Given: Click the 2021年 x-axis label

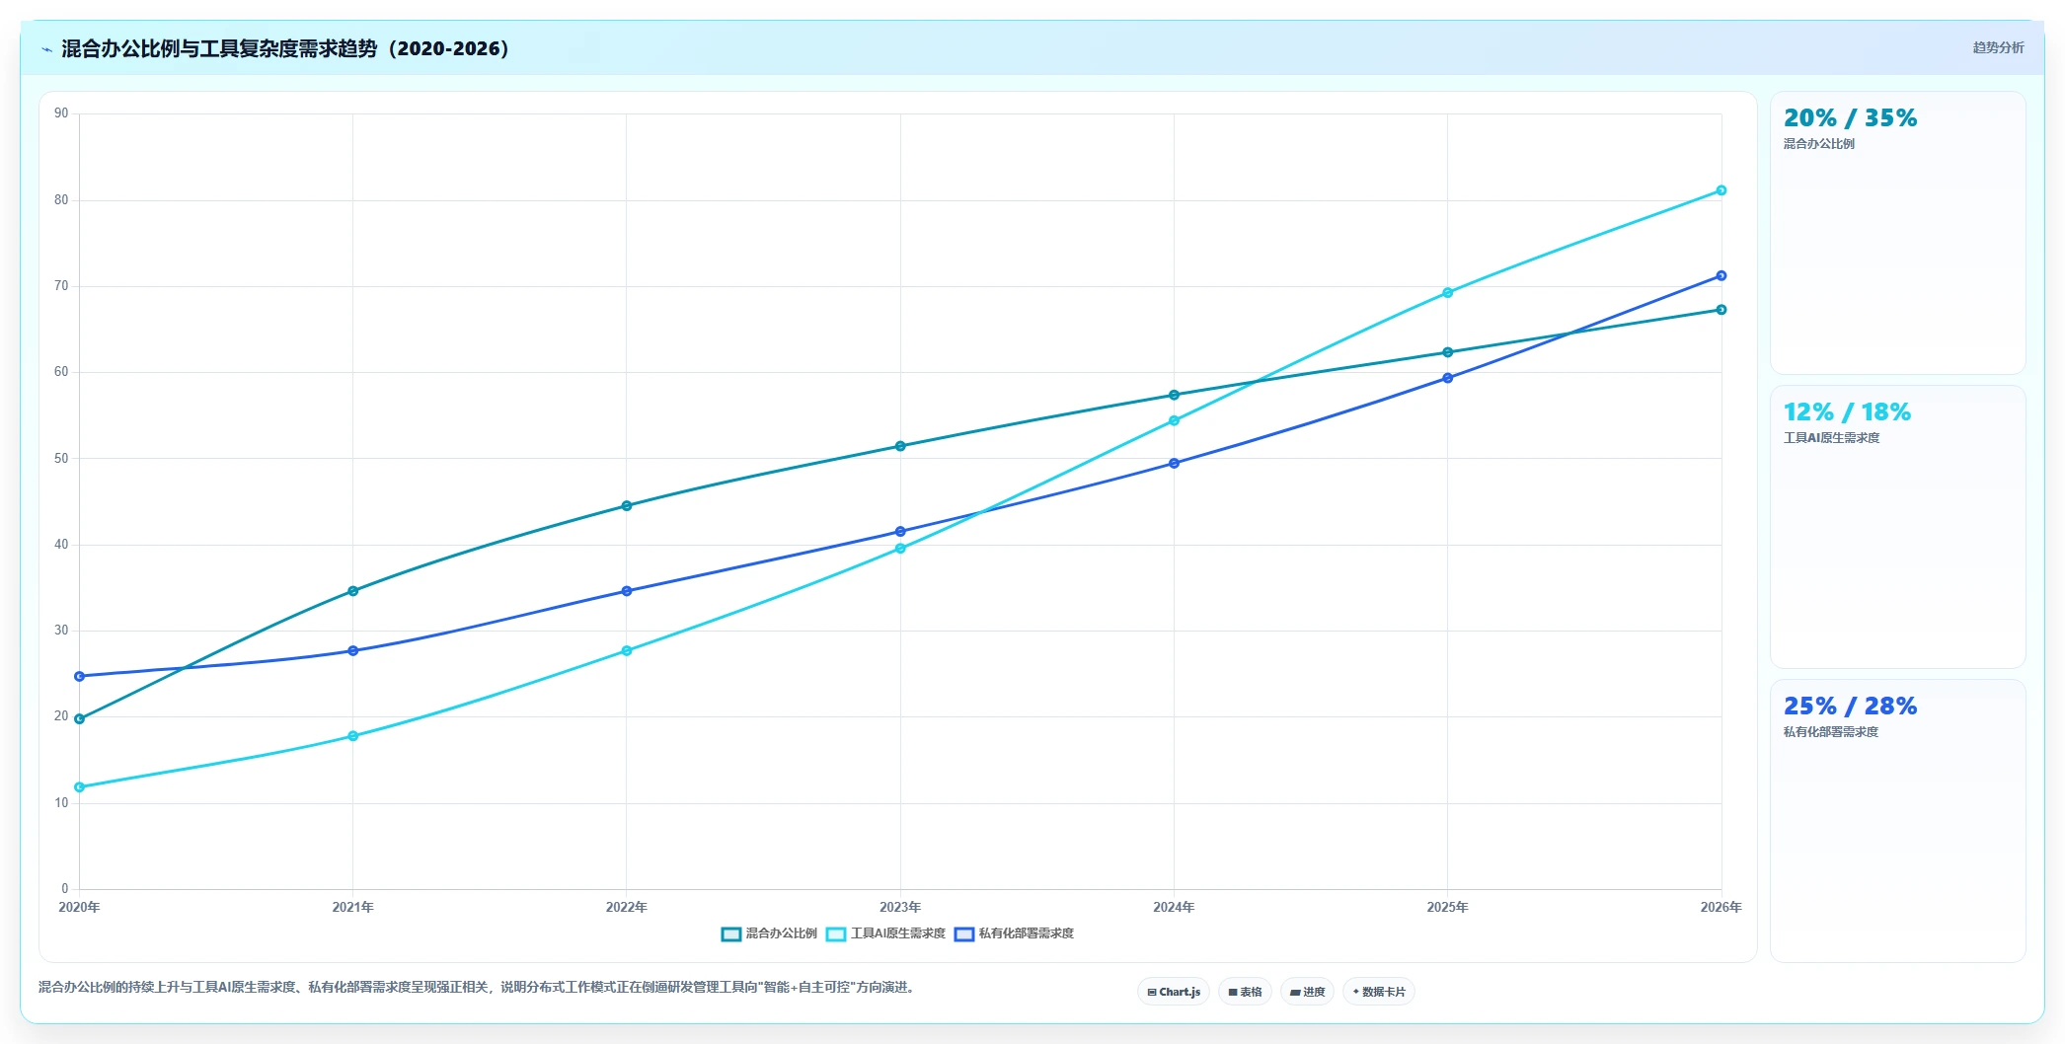Looking at the screenshot, I should pos(353,907).
